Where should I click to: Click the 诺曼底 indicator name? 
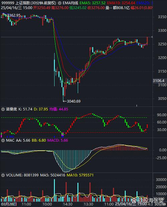(x=11, y=109)
